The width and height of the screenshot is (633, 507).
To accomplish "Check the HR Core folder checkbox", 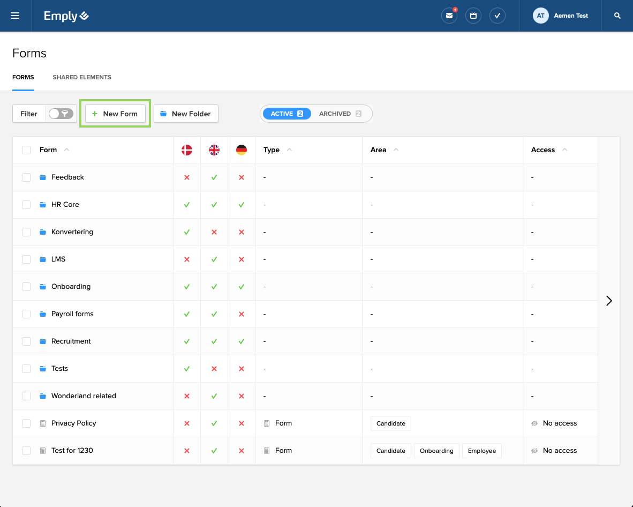I will click(x=26, y=205).
